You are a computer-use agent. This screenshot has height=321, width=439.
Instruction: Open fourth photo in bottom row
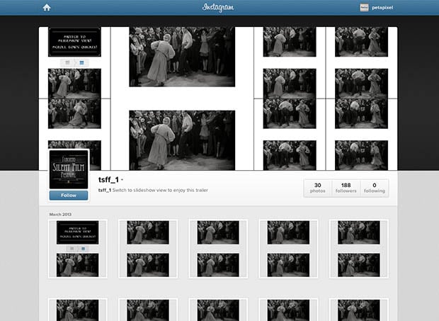pos(288,310)
